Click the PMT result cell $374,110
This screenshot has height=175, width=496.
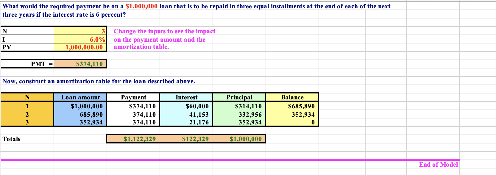80,64
